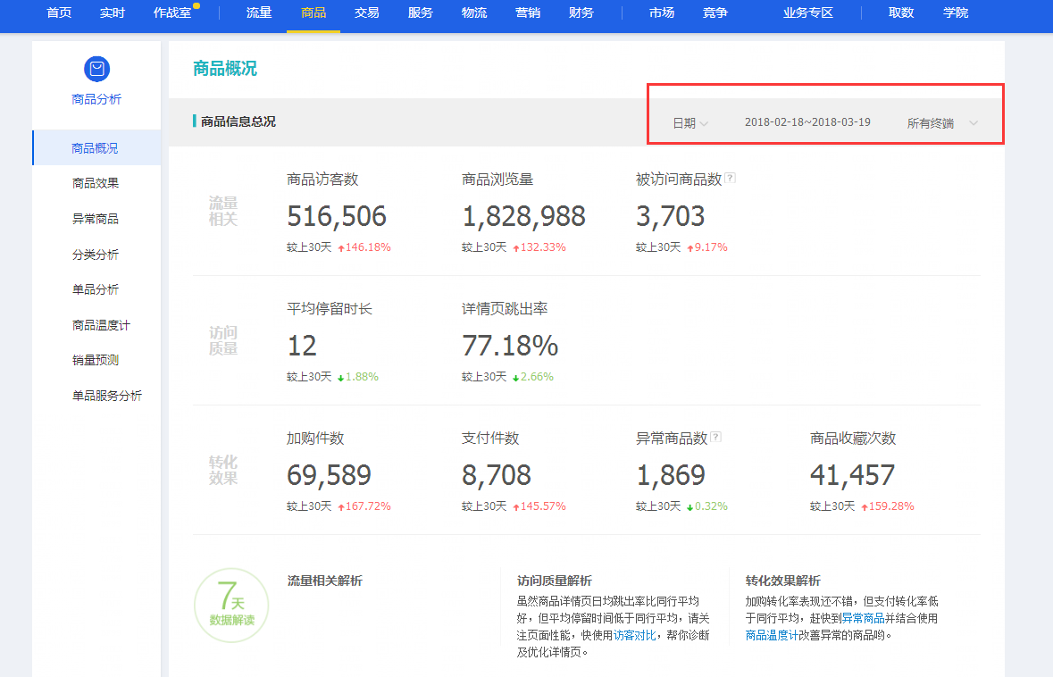Screen dimensions: 1053x677
Task: Follow the 商品温度计 link in 转化效果解析
Action: point(772,635)
